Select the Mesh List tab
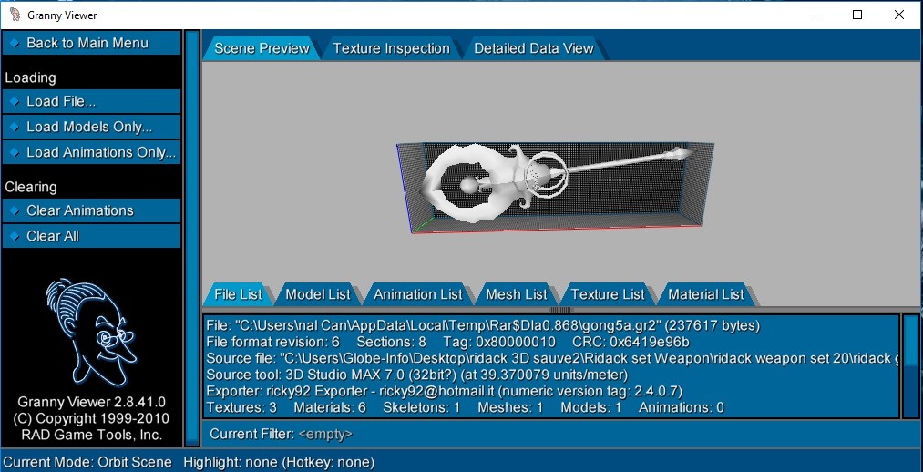The height and width of the screenshot is (472, 923). tap(517, 294)
